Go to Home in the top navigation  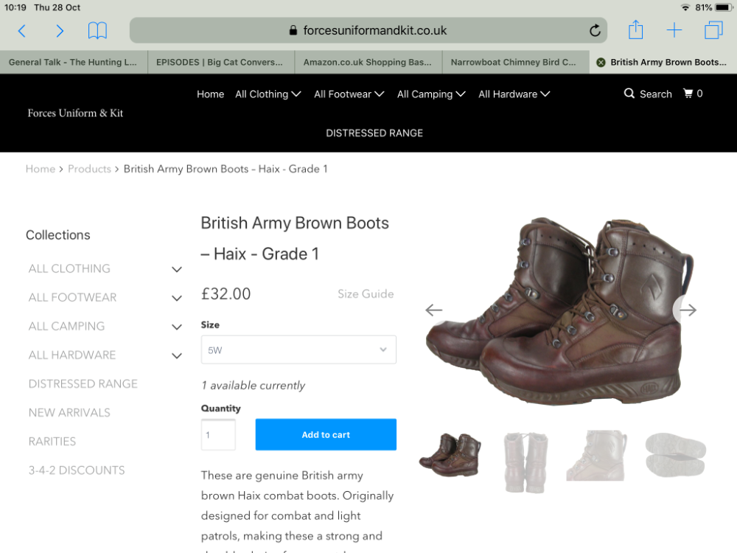tap(210, 94)
